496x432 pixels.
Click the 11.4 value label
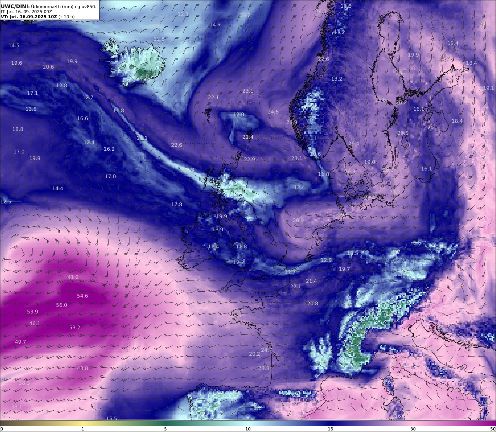[x=214, y=246]
